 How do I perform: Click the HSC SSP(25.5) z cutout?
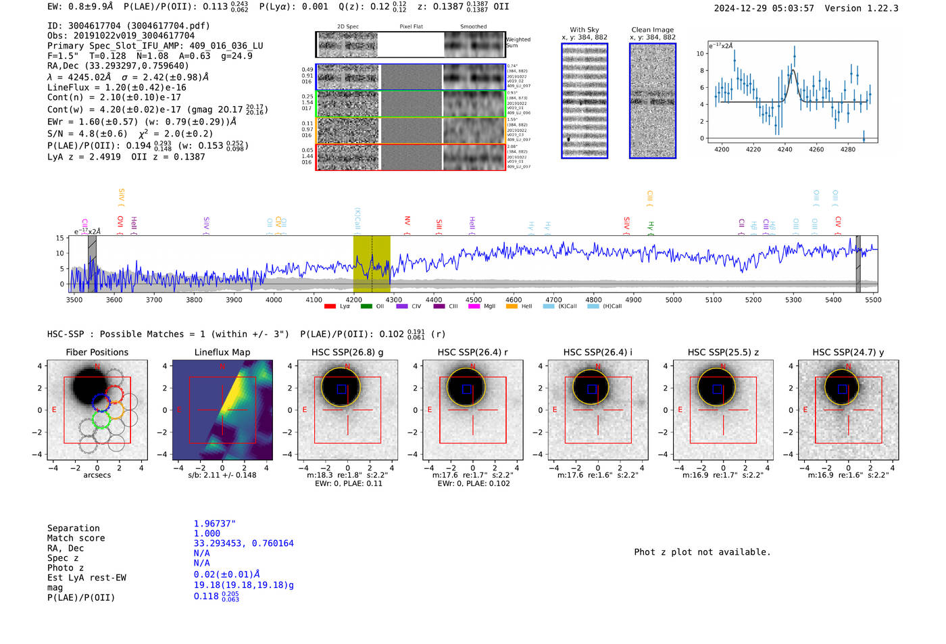tap(723, 410)
